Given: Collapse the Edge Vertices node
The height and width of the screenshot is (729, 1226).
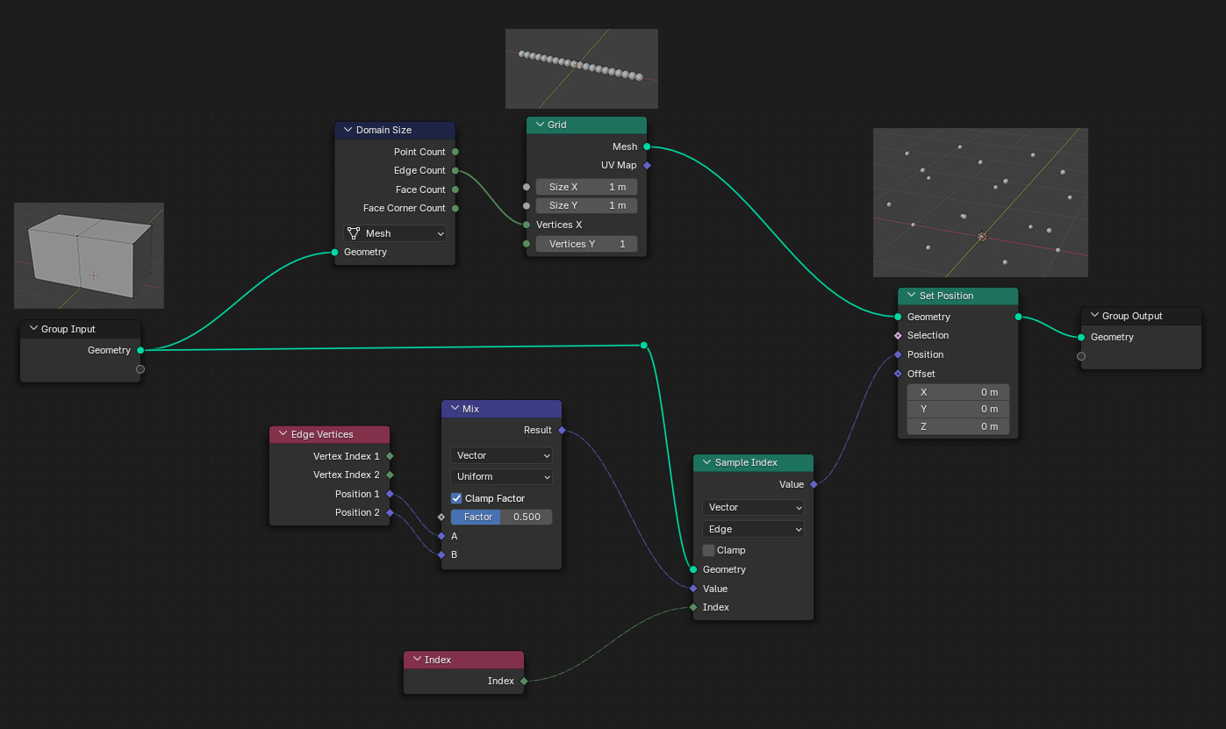Looking at the screenshot, I should coord(283,434).
